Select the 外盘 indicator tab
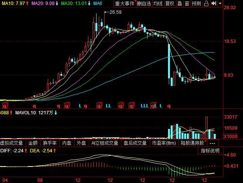 click(82, 143)
